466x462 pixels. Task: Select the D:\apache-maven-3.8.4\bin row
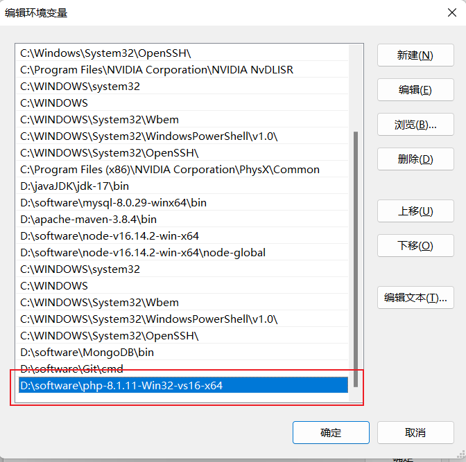pos(182,220)
